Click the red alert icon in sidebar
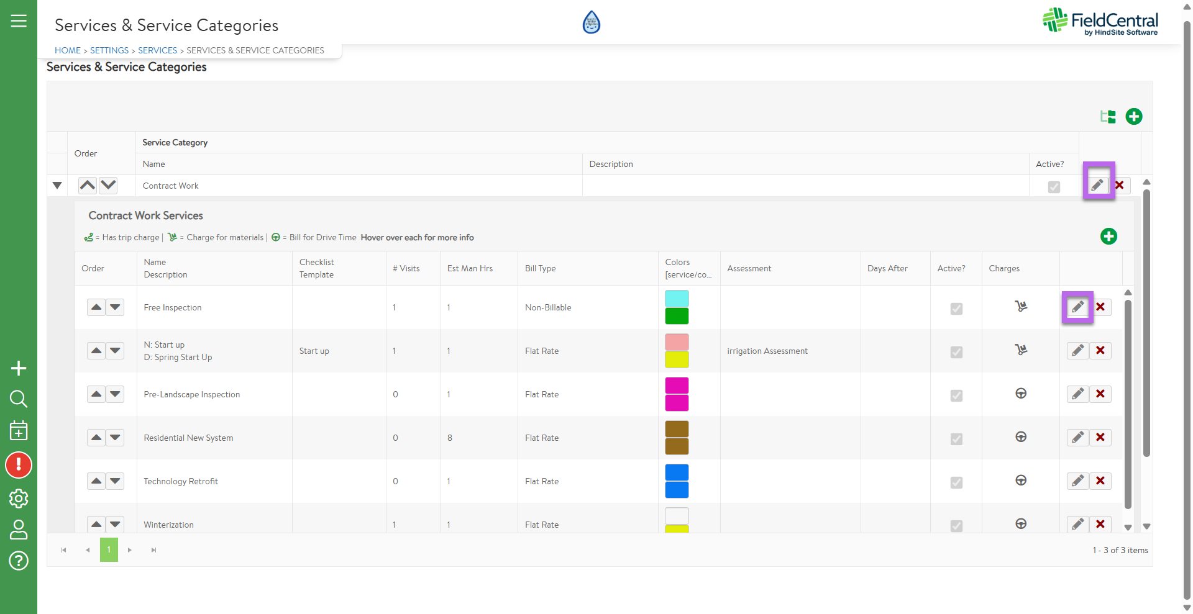 point(19,465)
